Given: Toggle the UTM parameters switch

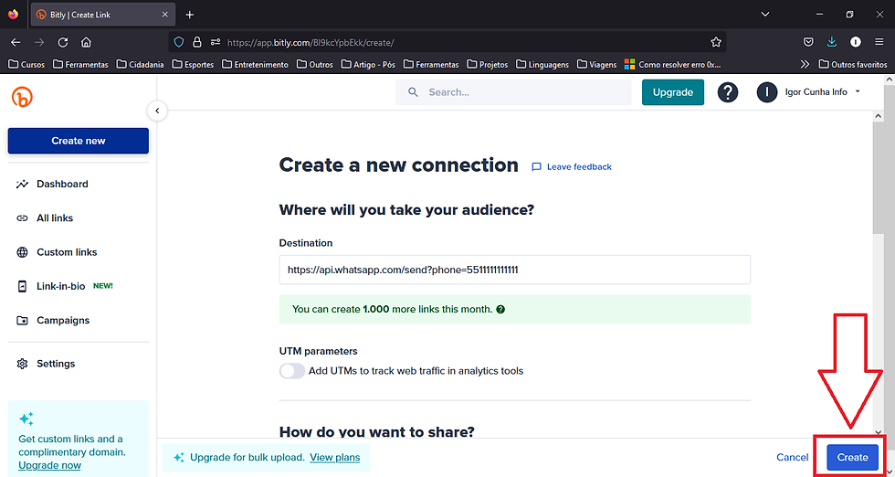Looking at the screenshot, I should coord(292,371).
